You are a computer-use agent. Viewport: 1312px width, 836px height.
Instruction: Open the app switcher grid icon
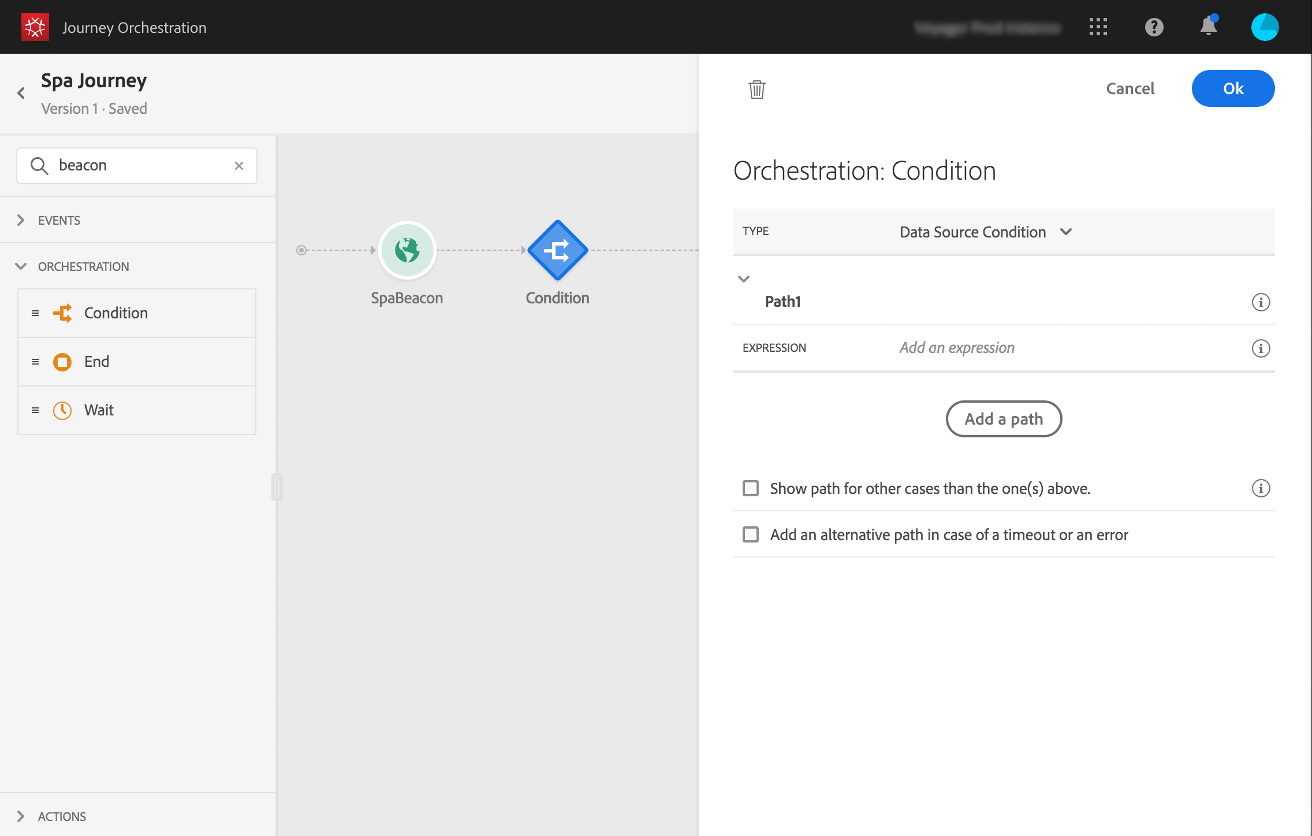(1098, 27)
